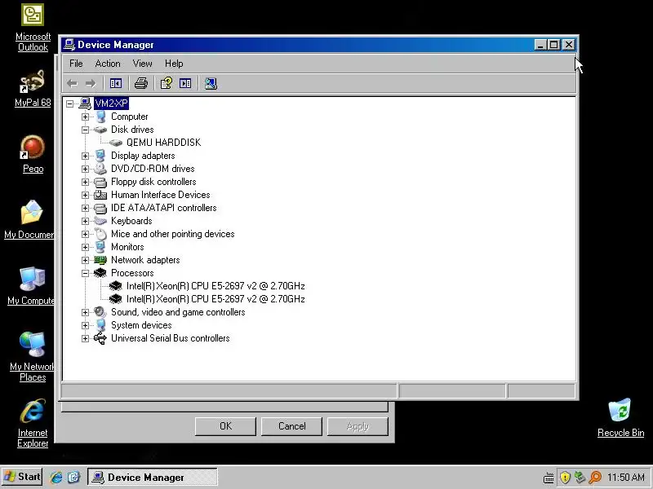Collapse the Disk drives node
This screenshot has height=489, width=653.
click(x=85, y=130)
